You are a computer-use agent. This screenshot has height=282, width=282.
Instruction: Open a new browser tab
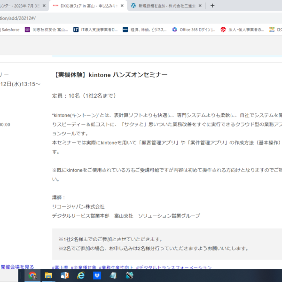click(212, 6)
